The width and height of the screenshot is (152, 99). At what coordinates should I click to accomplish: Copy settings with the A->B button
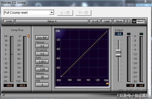pyautogui.click(x=95, y=21)
